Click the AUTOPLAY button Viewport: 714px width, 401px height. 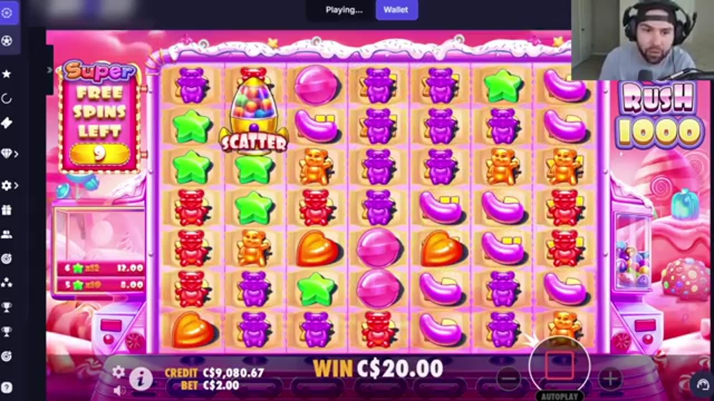559,397
